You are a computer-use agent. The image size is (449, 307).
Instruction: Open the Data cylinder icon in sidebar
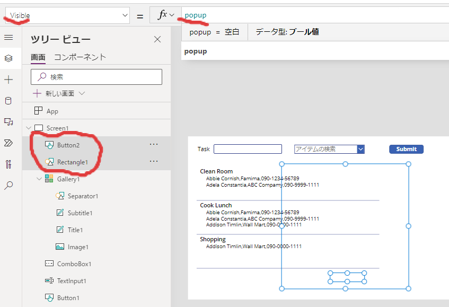pyautogui.click(x=8, y=101)
